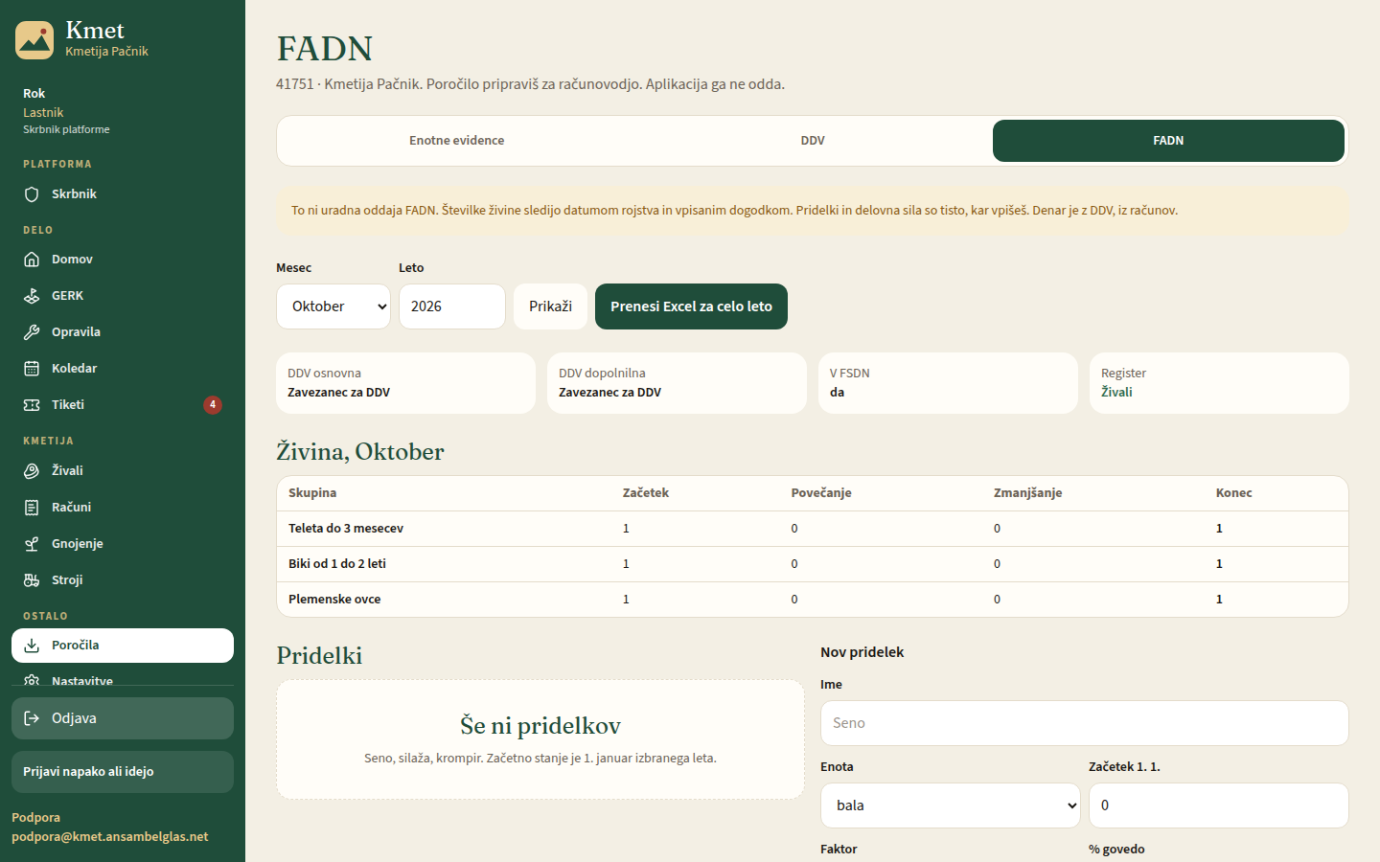Screen dimensions: 1380x862
Task: Click the Konec column header
Action: [x=1234, y=493]
